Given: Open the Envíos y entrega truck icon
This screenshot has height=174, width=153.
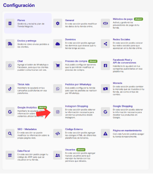Looking at the screenshot, I should [x=10, y=44].
